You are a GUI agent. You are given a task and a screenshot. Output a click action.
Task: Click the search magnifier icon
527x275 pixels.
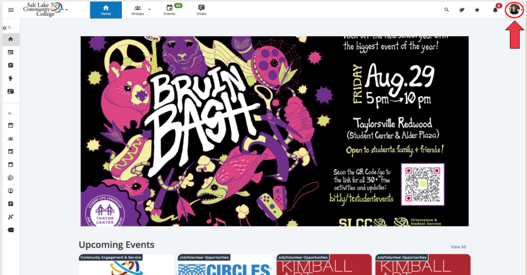point(447,10)
